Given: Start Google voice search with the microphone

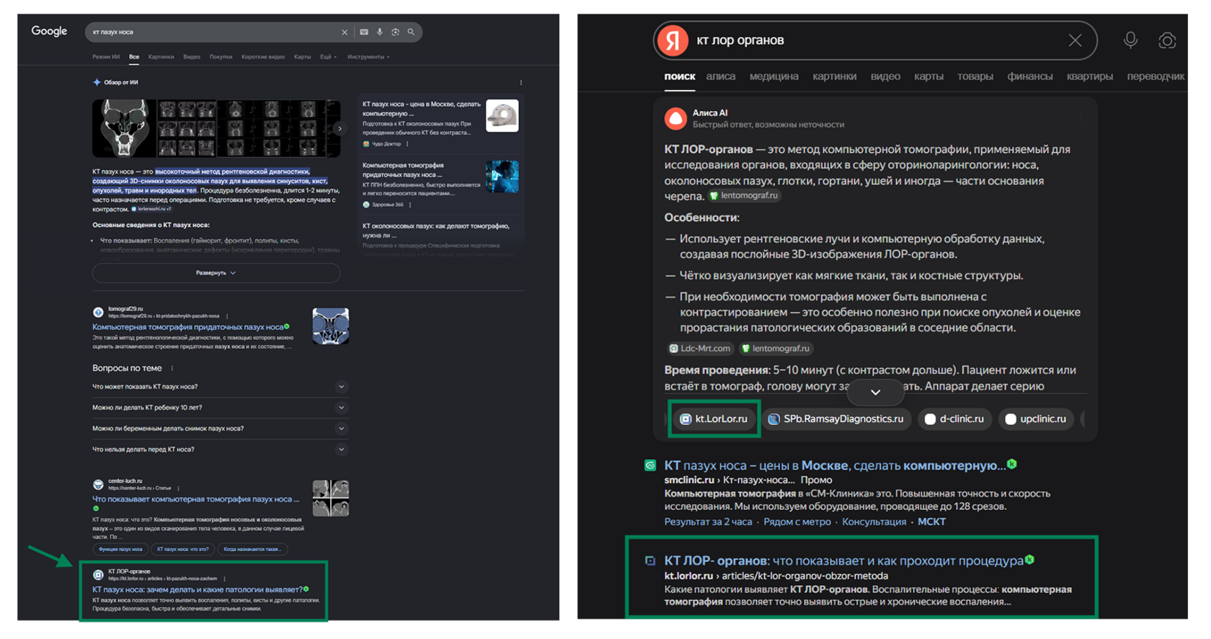Looking at the screenshot, I should 380,32.
